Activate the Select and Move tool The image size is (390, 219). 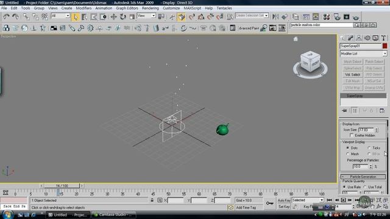coord(114,17)
